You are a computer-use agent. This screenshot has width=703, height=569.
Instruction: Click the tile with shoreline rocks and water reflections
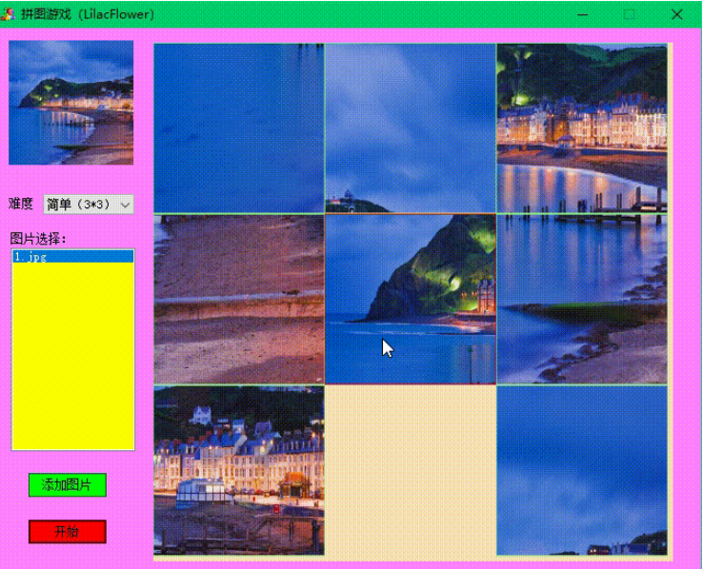[x=582, y=299]
